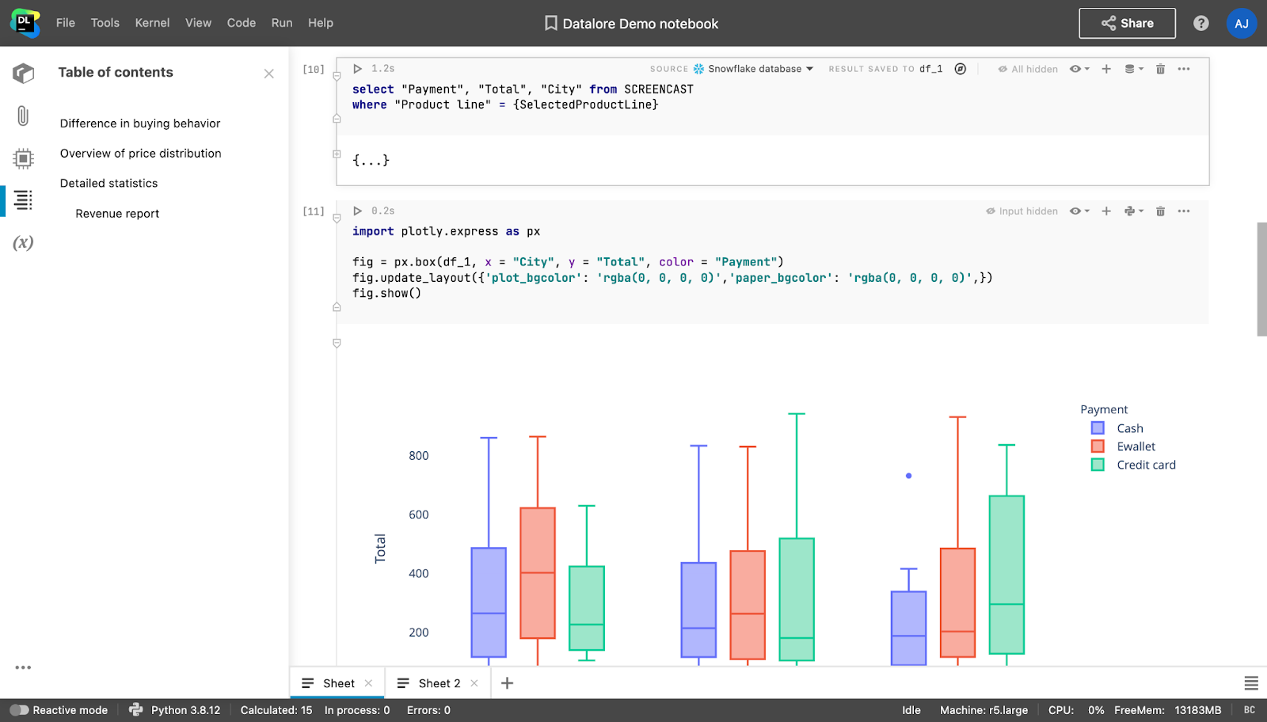The image size is (1267, 722).
Task: Delete cell 10 with the trash icon
Action: point(1160,69)
